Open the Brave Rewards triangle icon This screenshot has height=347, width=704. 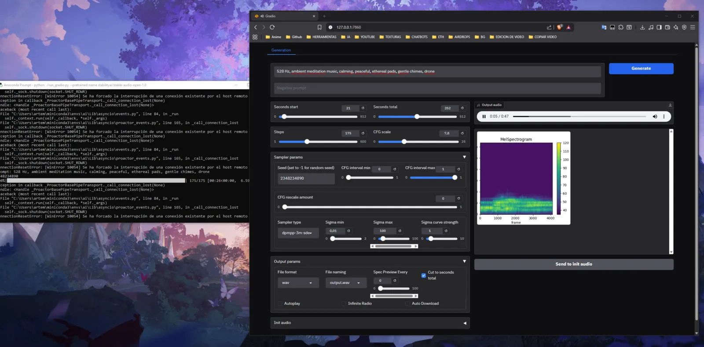[x=568, y=27]
